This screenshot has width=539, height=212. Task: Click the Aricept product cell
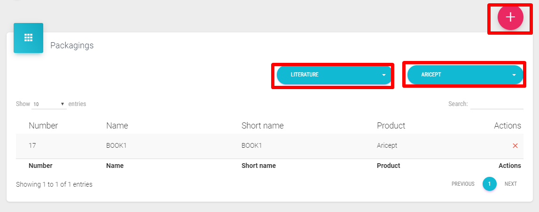[x=387, y=146]
